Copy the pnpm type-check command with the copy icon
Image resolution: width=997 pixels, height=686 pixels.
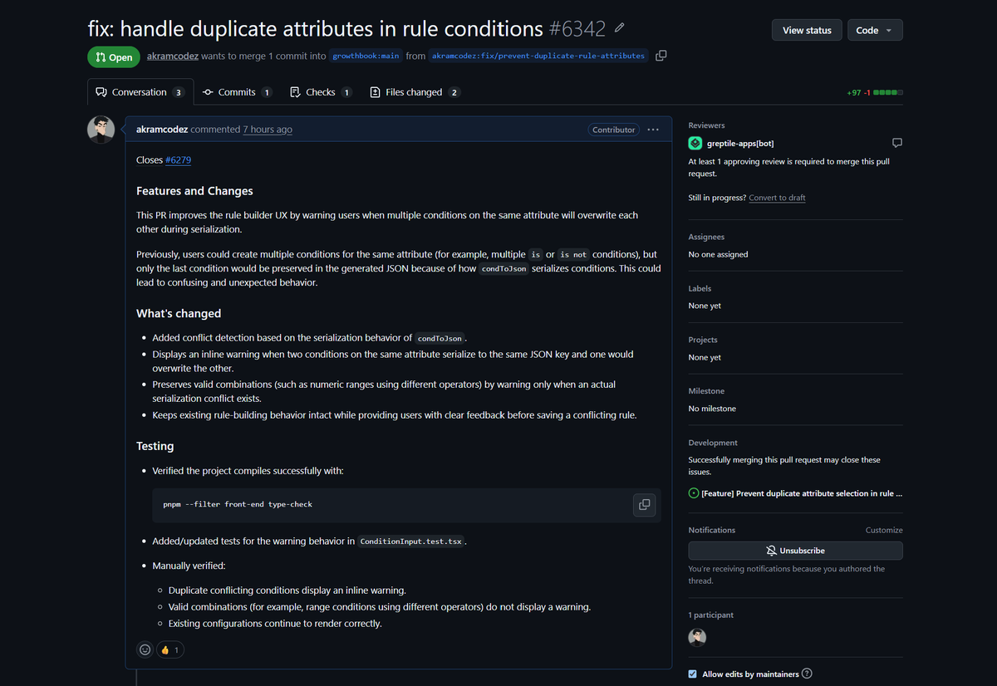[x=644, y=504]
